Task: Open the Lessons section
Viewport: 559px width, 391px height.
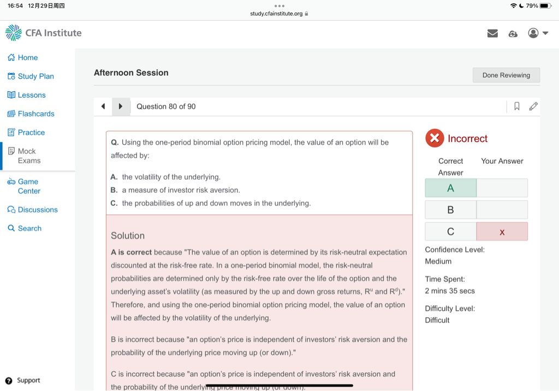Action: [x=31, y=95]
